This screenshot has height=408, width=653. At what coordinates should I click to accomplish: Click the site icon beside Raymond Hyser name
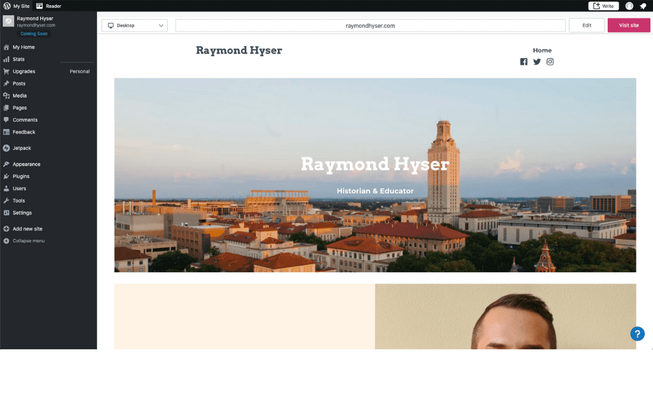(x=8, y=21)
